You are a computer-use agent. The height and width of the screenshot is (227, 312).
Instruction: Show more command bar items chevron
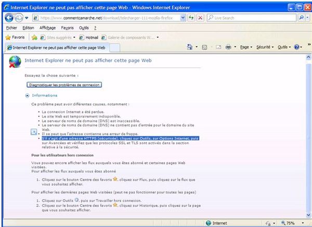pos(309,45)
